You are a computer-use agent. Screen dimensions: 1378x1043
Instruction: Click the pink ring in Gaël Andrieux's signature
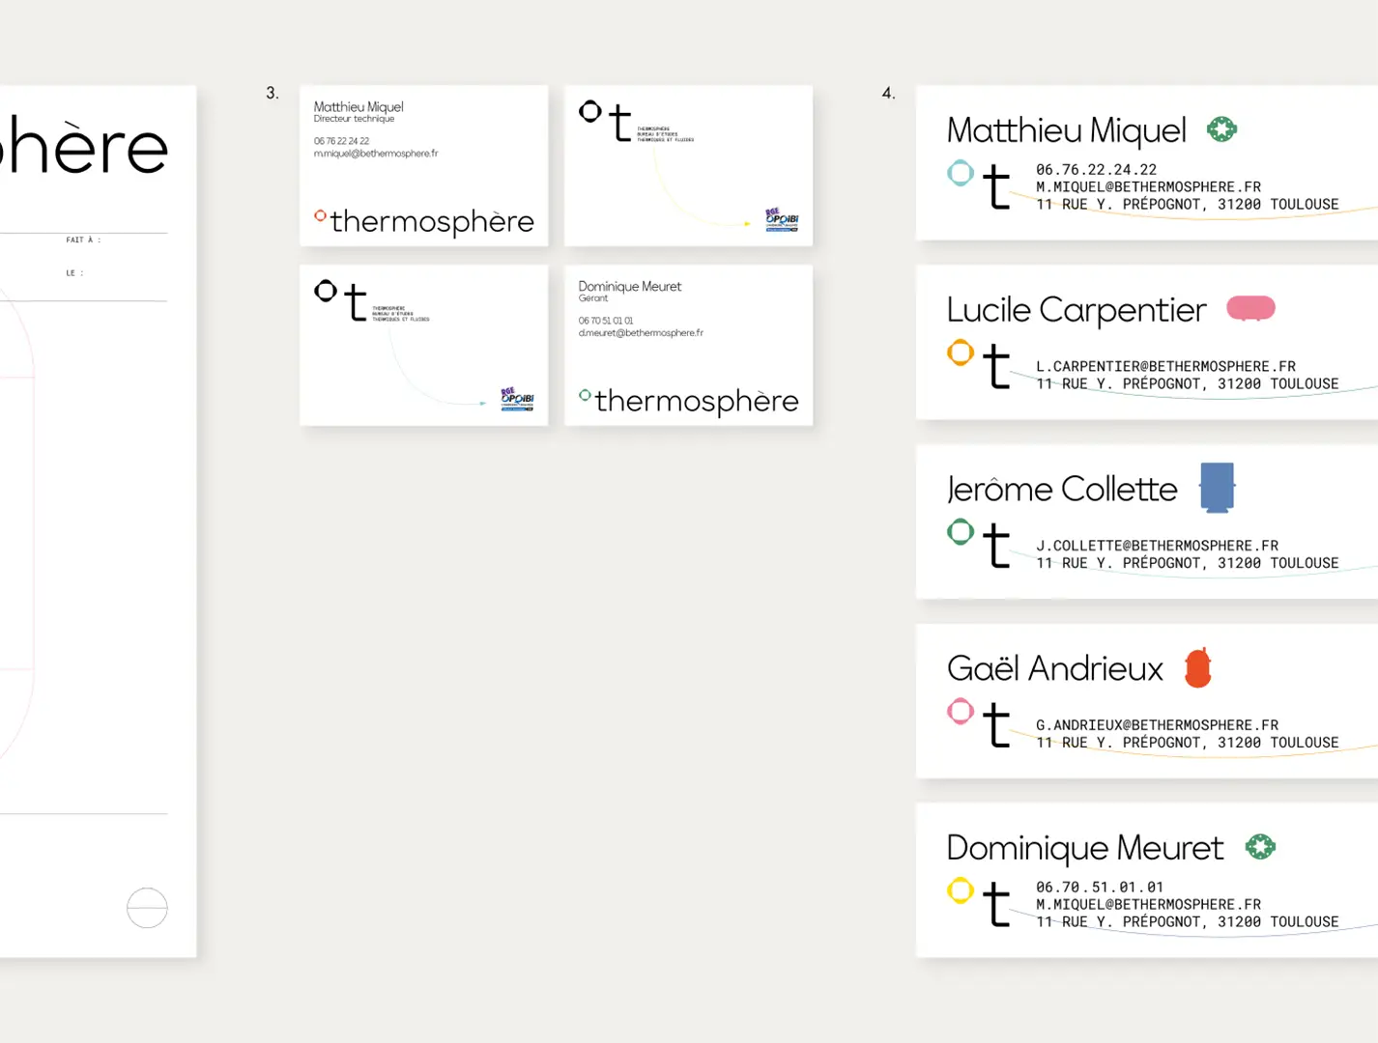pos(960,711)
